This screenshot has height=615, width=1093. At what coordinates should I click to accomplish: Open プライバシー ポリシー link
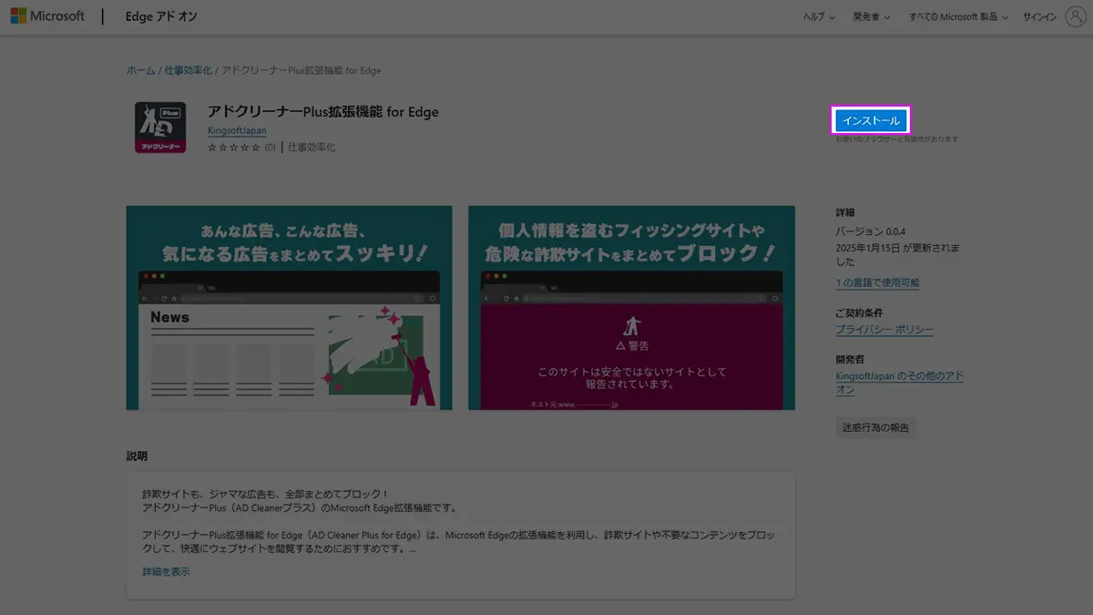point(884,330)
